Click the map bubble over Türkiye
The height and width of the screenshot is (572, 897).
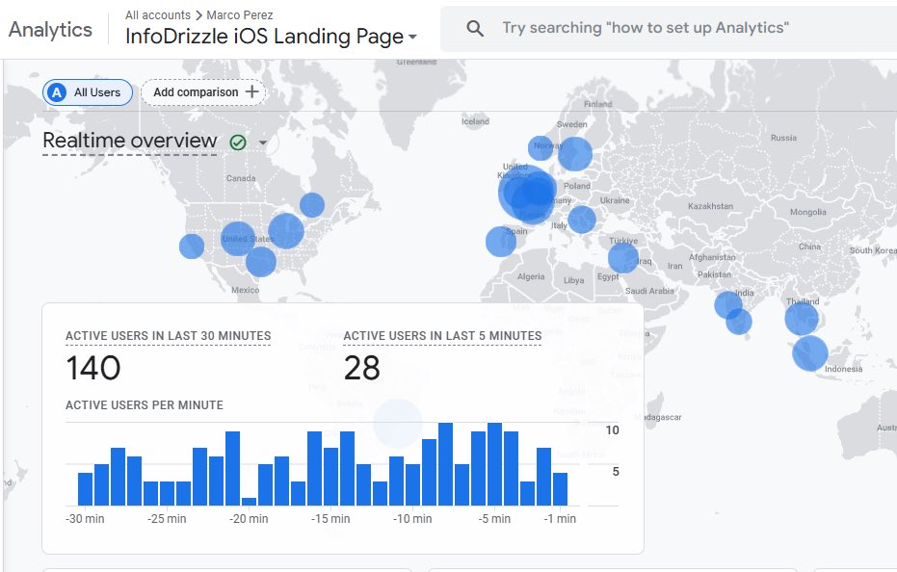623,258
